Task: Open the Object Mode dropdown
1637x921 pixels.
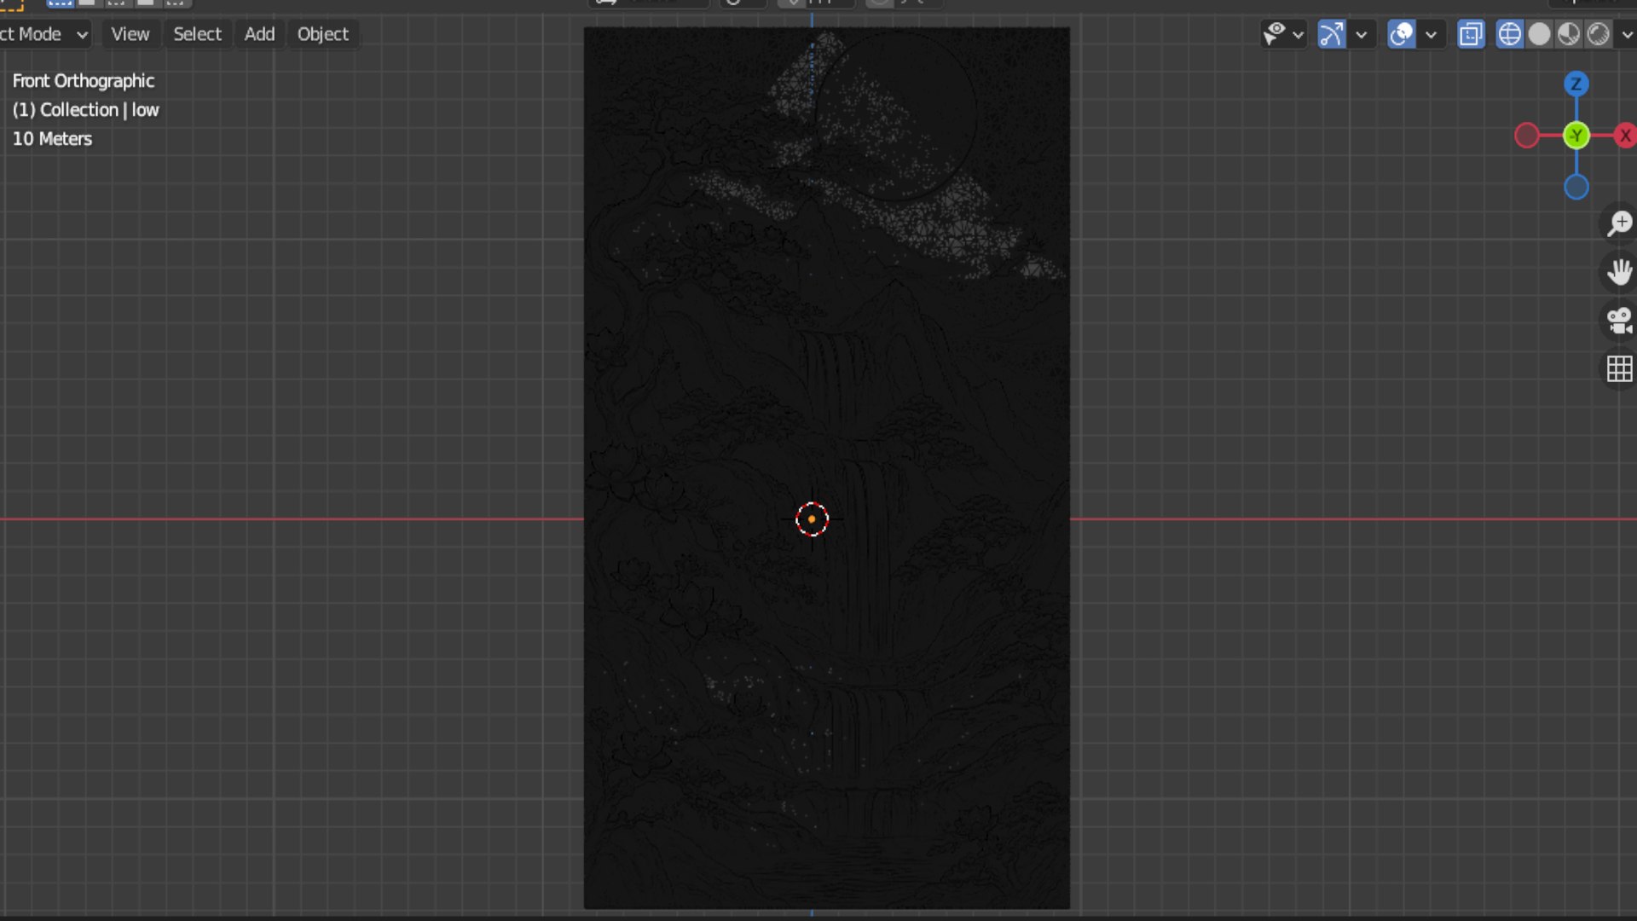Action: (x=43, y=34)
